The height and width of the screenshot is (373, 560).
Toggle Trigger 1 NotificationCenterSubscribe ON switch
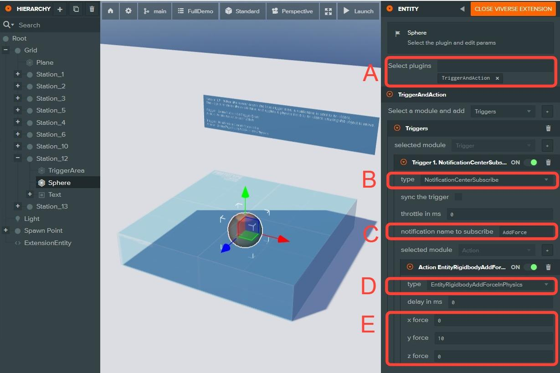(x=530, y=162)
